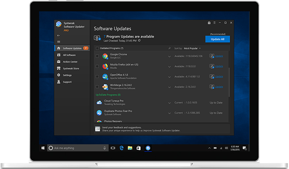Image resolution: width=289 pixels, height=169 pixels.
Task: Expand Duplicate Photos Fixer Pro chevron
Action: tap(169, 113)
